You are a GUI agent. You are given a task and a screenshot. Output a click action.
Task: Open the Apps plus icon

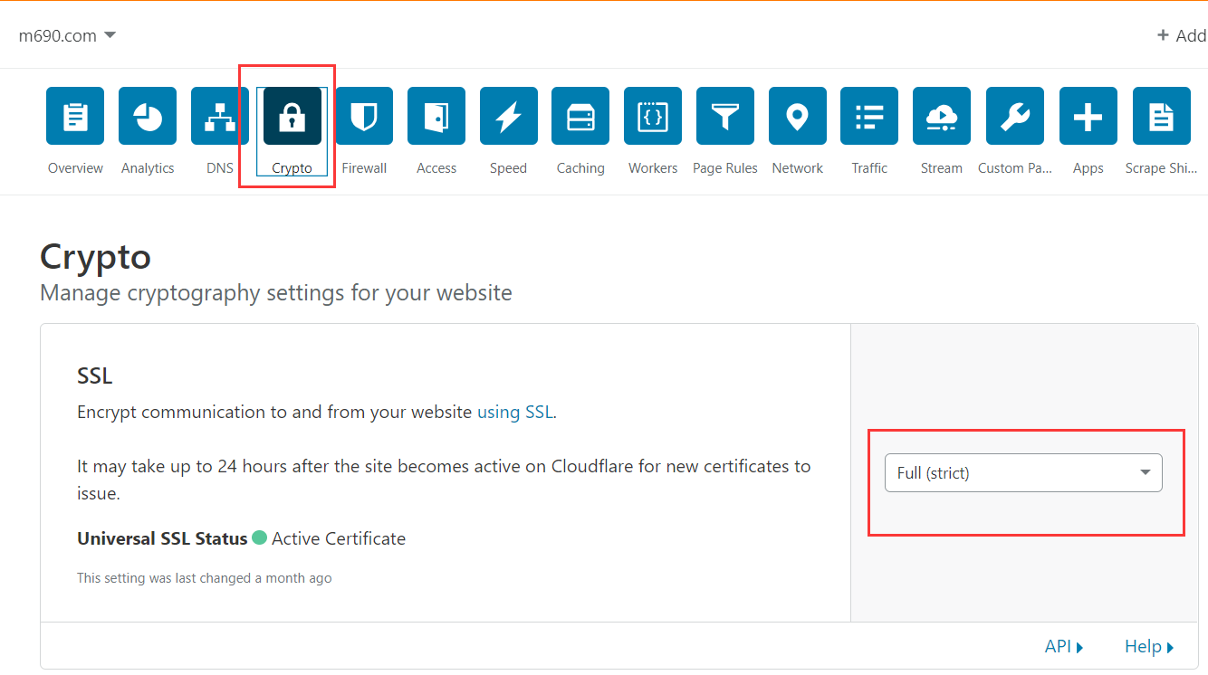point(1088,116)
